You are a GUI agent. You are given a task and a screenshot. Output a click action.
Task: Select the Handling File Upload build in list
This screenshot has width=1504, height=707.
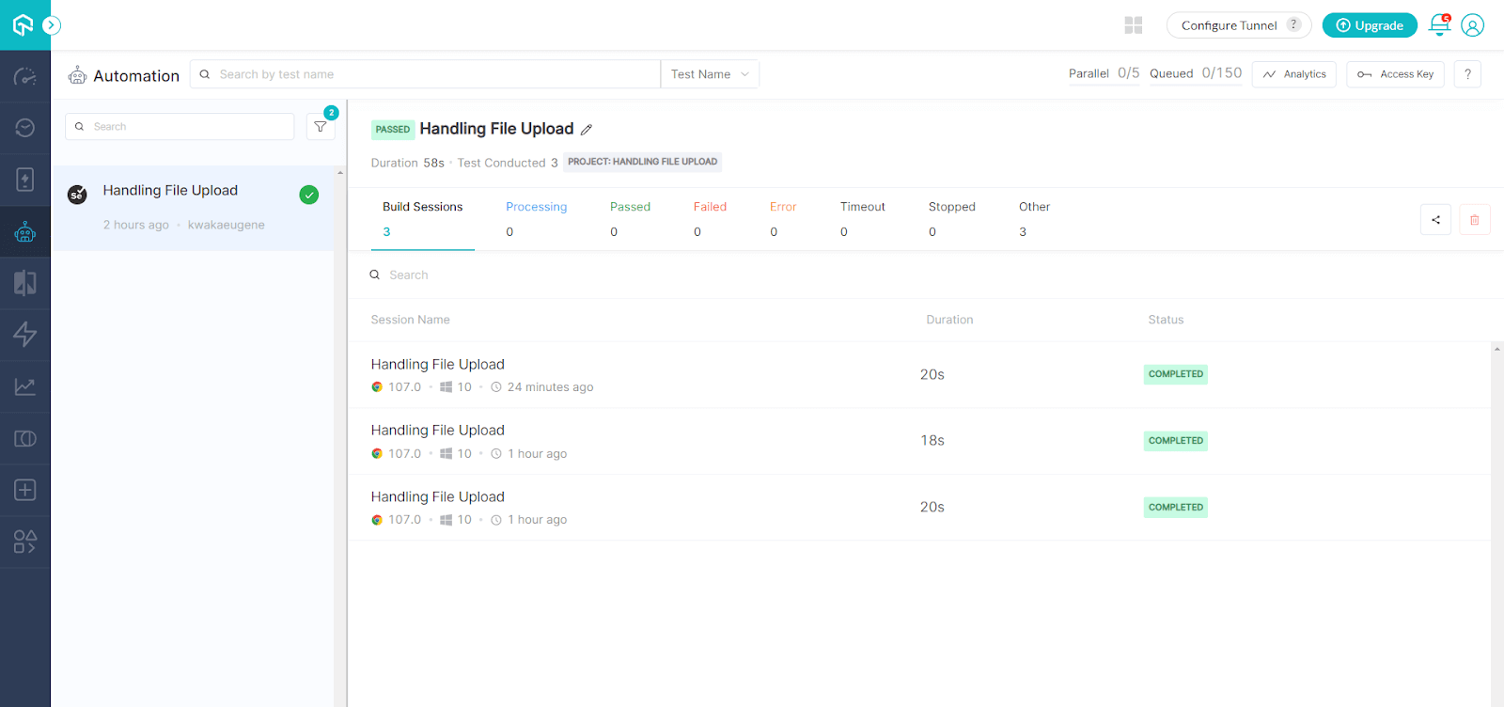(x=193, y=208)
